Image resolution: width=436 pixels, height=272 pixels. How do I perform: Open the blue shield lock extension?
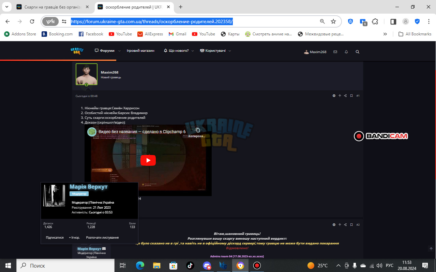pos(350,21)
